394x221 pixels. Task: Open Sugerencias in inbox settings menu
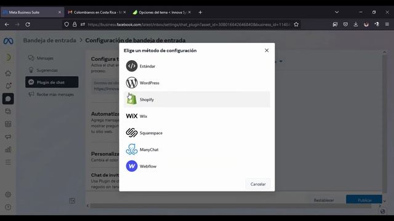(52, 71)
